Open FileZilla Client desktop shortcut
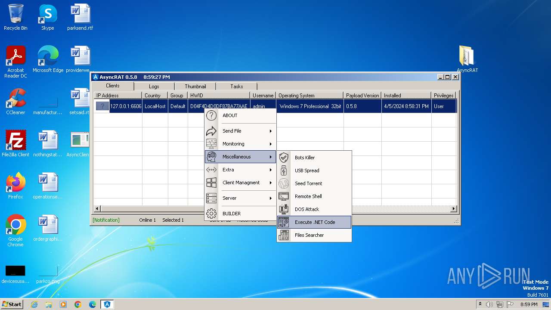The height and width of the screenshot is (310, 551). [x=15, y=144]
